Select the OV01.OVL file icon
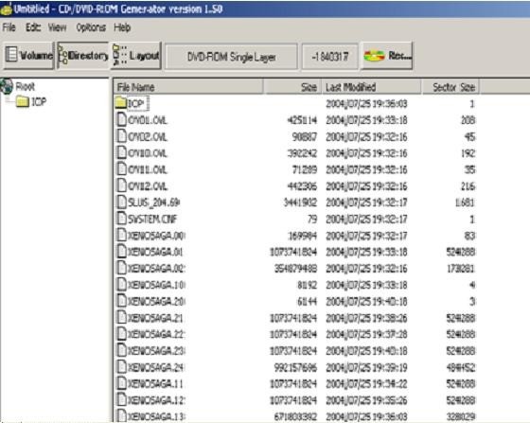Screen dimensions: 530x423 tap(121, 119)
